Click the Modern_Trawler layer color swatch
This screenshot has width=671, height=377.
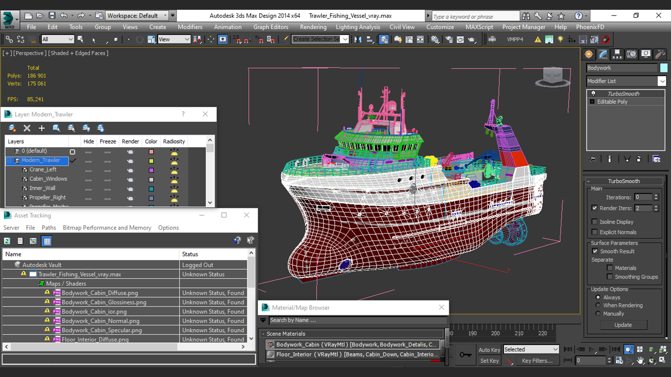(x=151, y=161)
